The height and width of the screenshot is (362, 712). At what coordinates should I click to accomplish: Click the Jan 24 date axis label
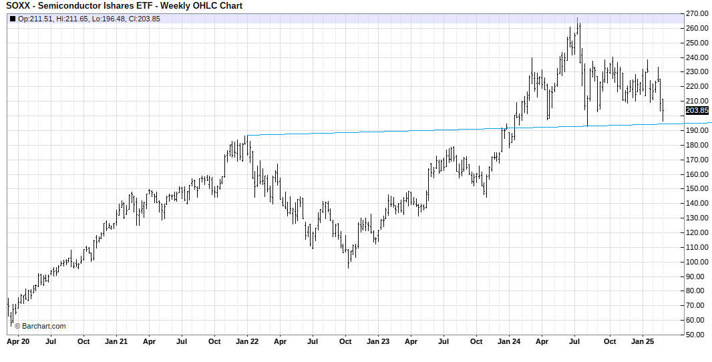pyautogui.click(x=509, y=341)
